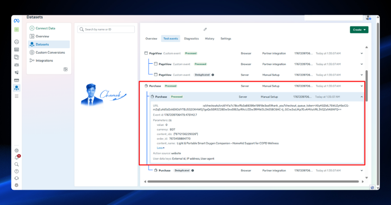The image size is (391, 205).
Task: Open the table grid icon in sidebar
Action: pos(16,50)
